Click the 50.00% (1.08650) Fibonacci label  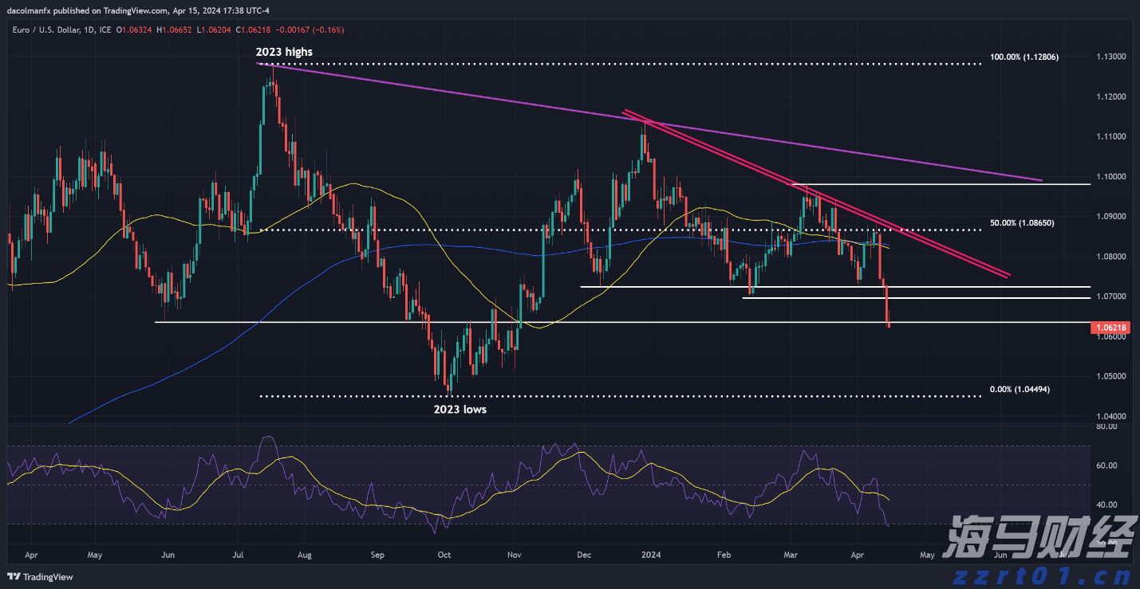(x=1022, y=223)
